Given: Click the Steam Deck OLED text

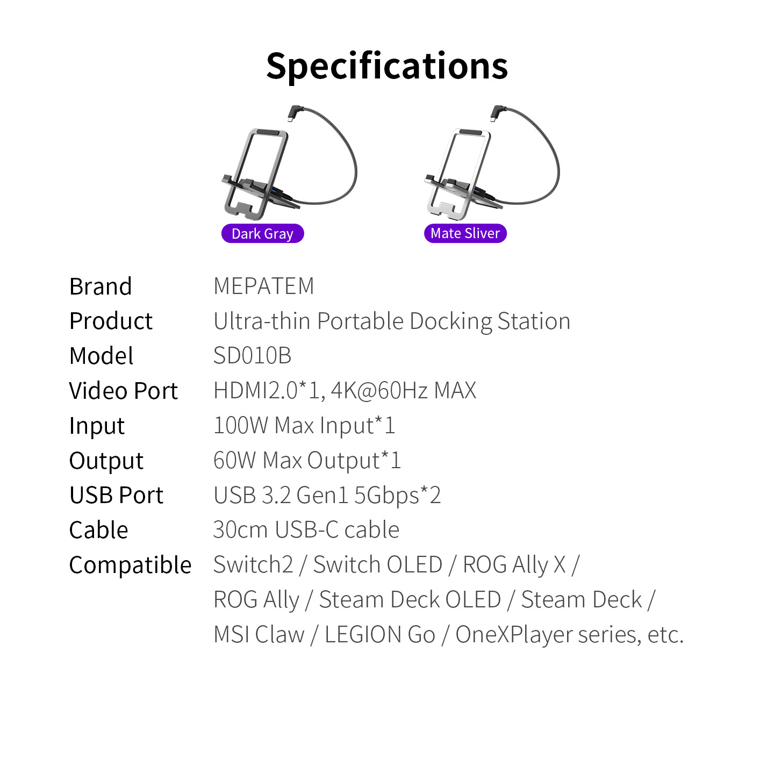Looking at the screenshot, I should click(410, 600).
